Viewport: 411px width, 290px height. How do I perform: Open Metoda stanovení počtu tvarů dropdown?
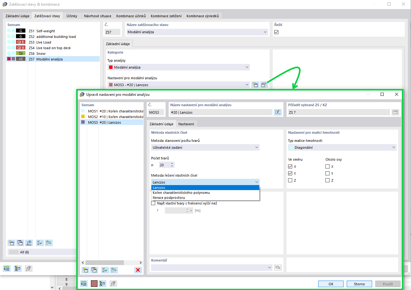205,147
